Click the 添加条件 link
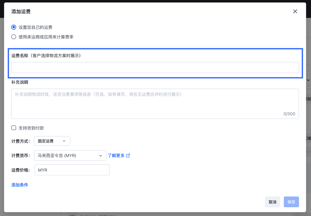The height and width of the screenshot is (216, 311). (x=20, y=185)
